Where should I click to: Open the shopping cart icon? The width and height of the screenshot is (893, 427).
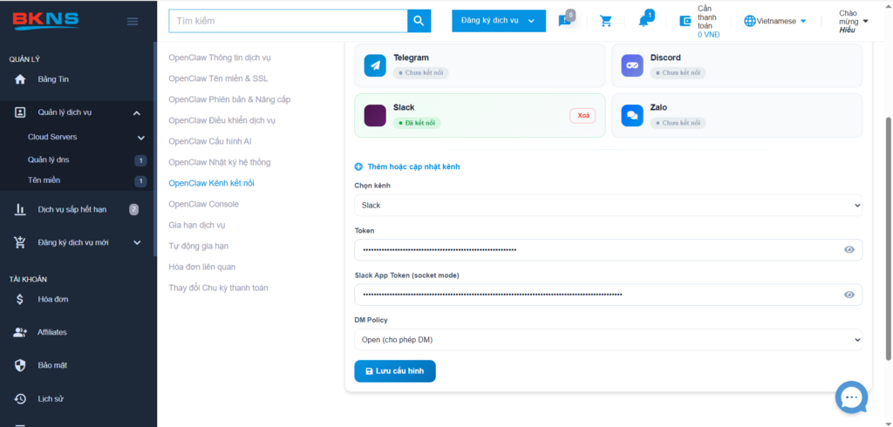[x=606, y=21]
